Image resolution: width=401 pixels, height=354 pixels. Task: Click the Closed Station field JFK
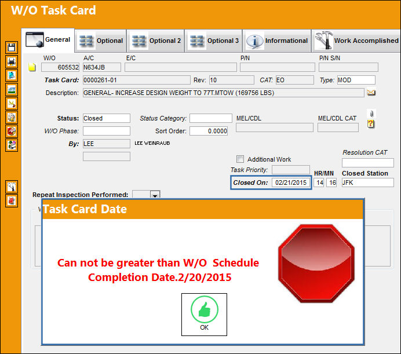pyautogui.click(x=368, y=183)
